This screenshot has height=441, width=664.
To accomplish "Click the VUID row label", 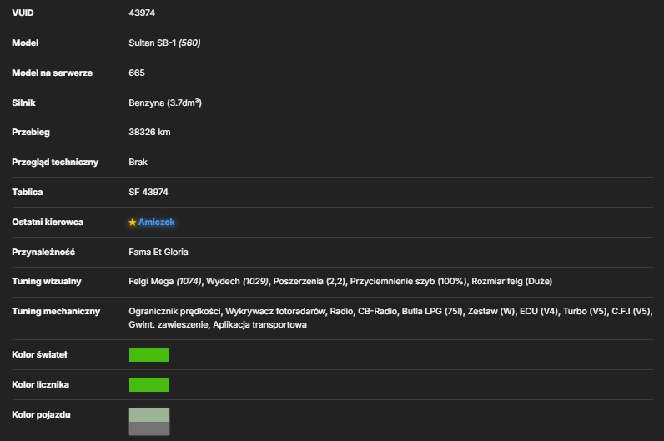I will click(x=23, y=13).
